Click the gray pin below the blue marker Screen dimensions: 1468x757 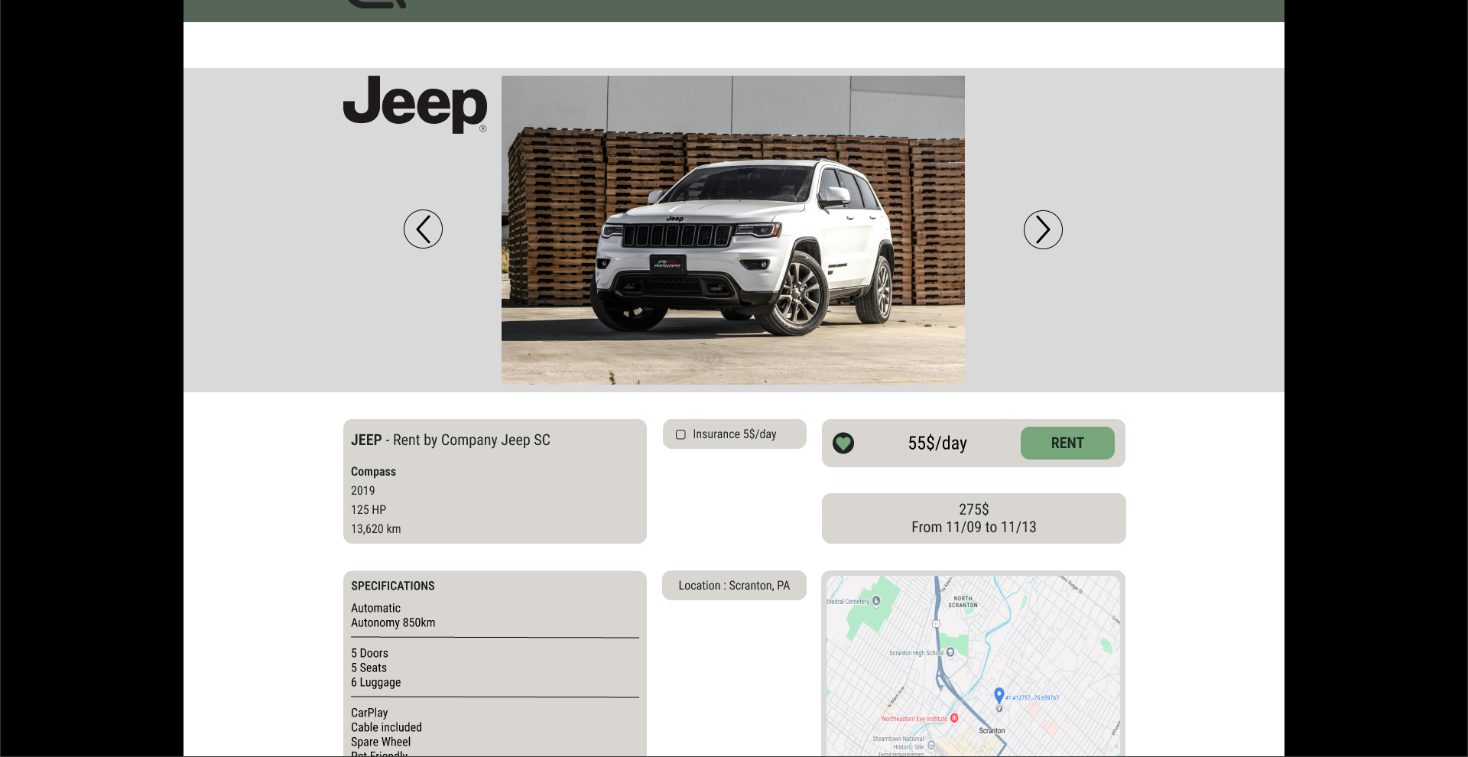(999, 709)
